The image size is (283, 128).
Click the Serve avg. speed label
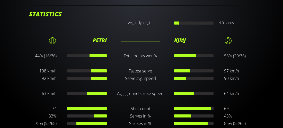tap(140, 78)
